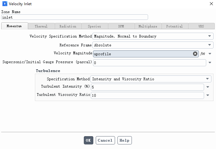This screenshot has width=216, height=149.
Task: Switch to the Thermal tab
Action: (x=41, y=26)
